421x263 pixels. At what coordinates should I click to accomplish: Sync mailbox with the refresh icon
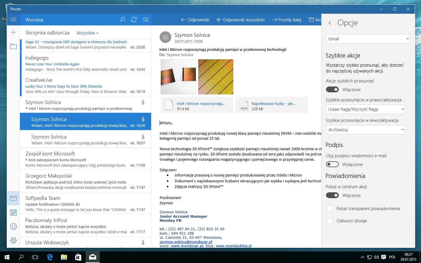point(134,20)
